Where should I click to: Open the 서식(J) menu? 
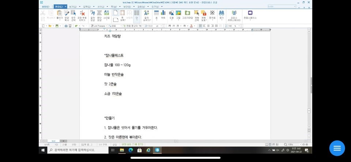[101, 7]
